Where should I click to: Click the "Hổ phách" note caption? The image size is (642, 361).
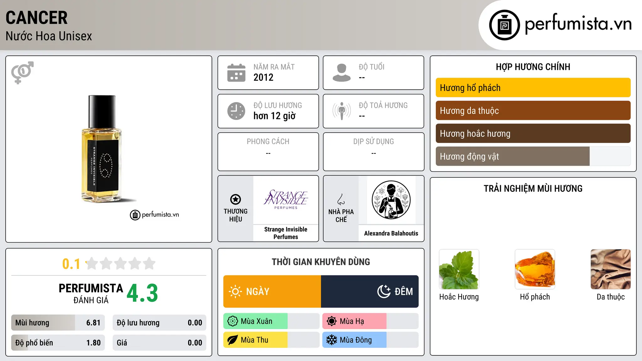(535, 297)
